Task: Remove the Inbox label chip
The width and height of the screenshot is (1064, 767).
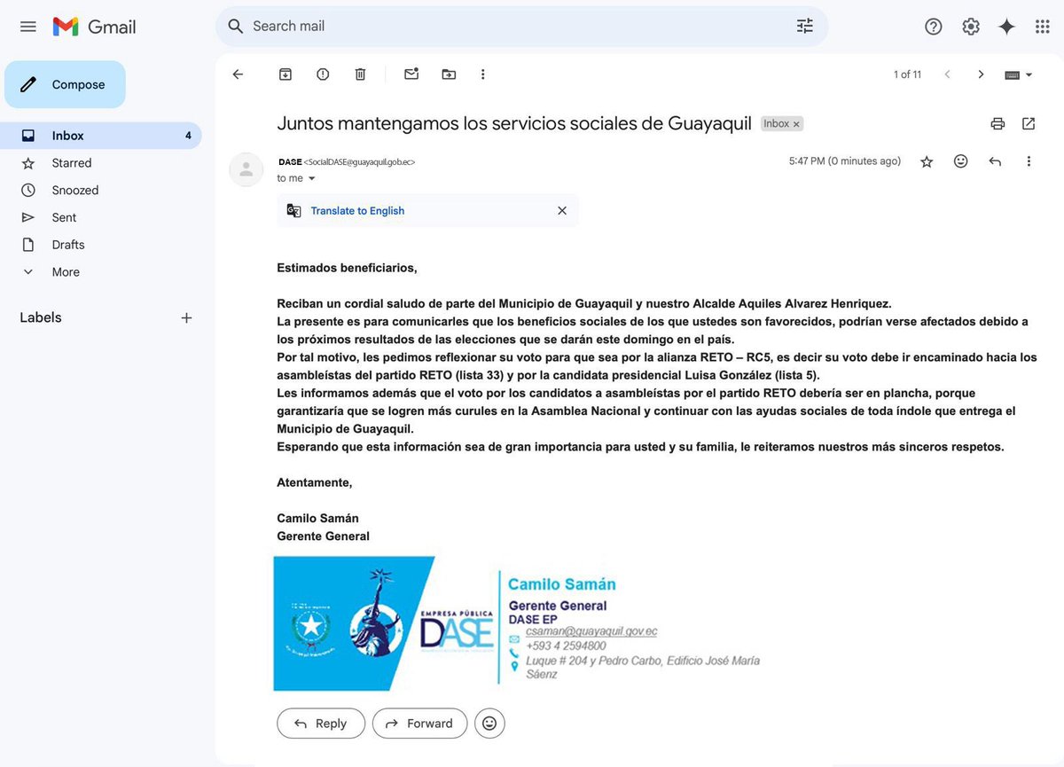Action: 796,124
